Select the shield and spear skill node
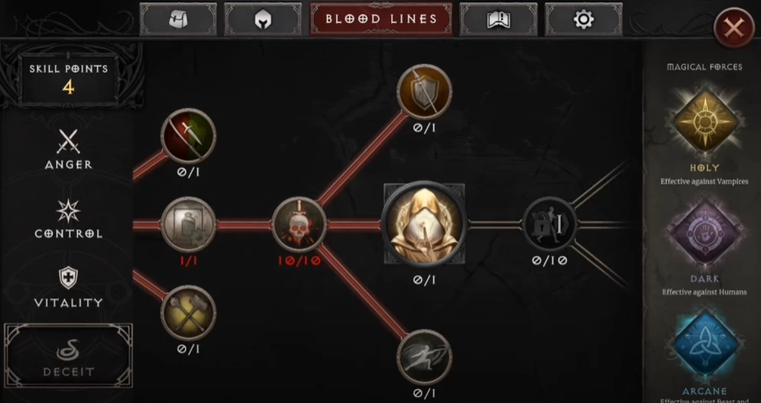The image size is (761, 403). [x=424, y=92]
